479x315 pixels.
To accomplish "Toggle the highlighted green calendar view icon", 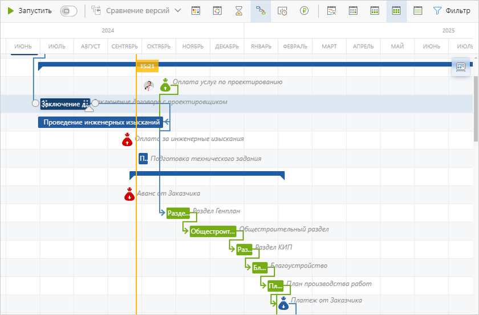I will pos(396,11).
